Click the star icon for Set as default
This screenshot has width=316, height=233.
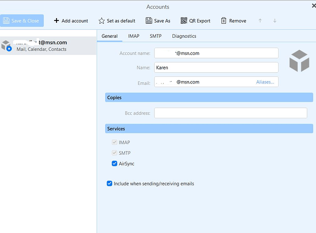click(101, 21)
